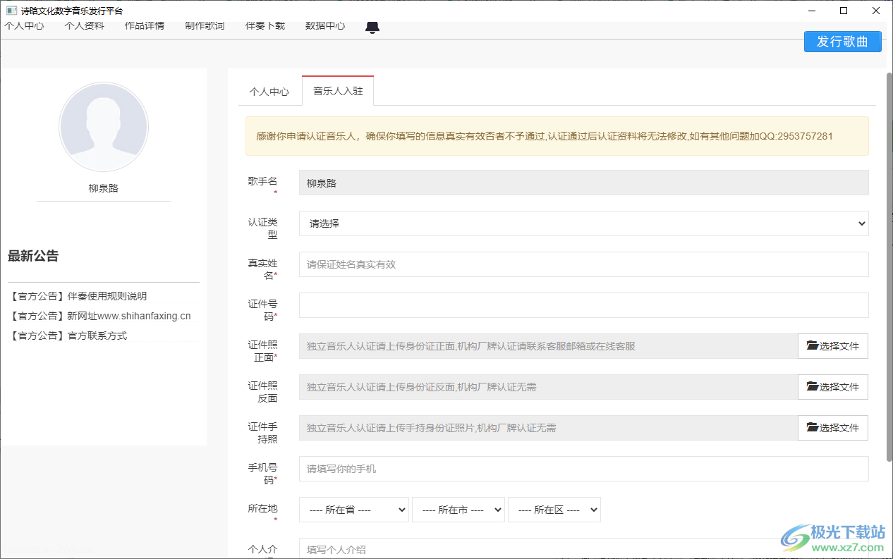The height and width of the screenshot is (559, 893).
Task: Expand the 认证类型 请选择 dropdown
Action: (x=583, y=223)
